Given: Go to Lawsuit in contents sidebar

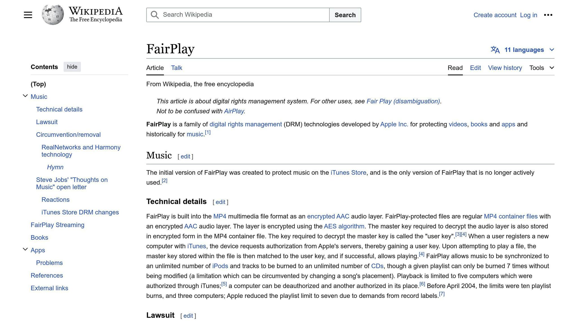Looking at the screenshot, I should [x=47, y=122].
